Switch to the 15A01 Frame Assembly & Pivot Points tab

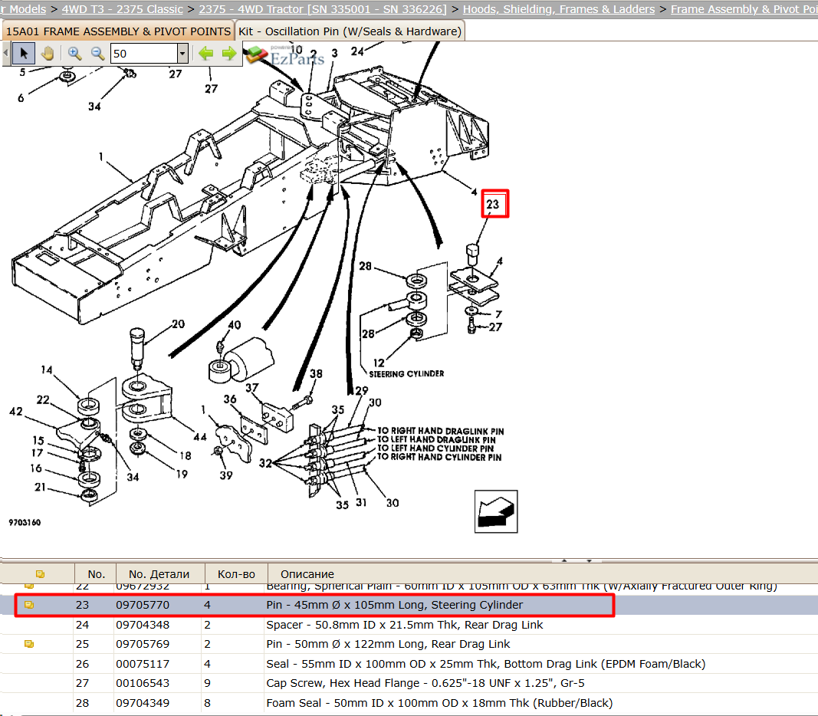click(118, 31)
